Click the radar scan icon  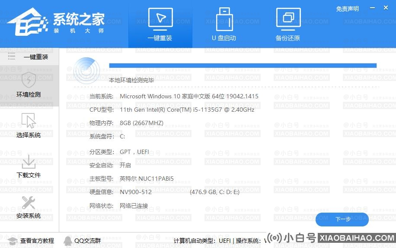[x=86, y=71]
